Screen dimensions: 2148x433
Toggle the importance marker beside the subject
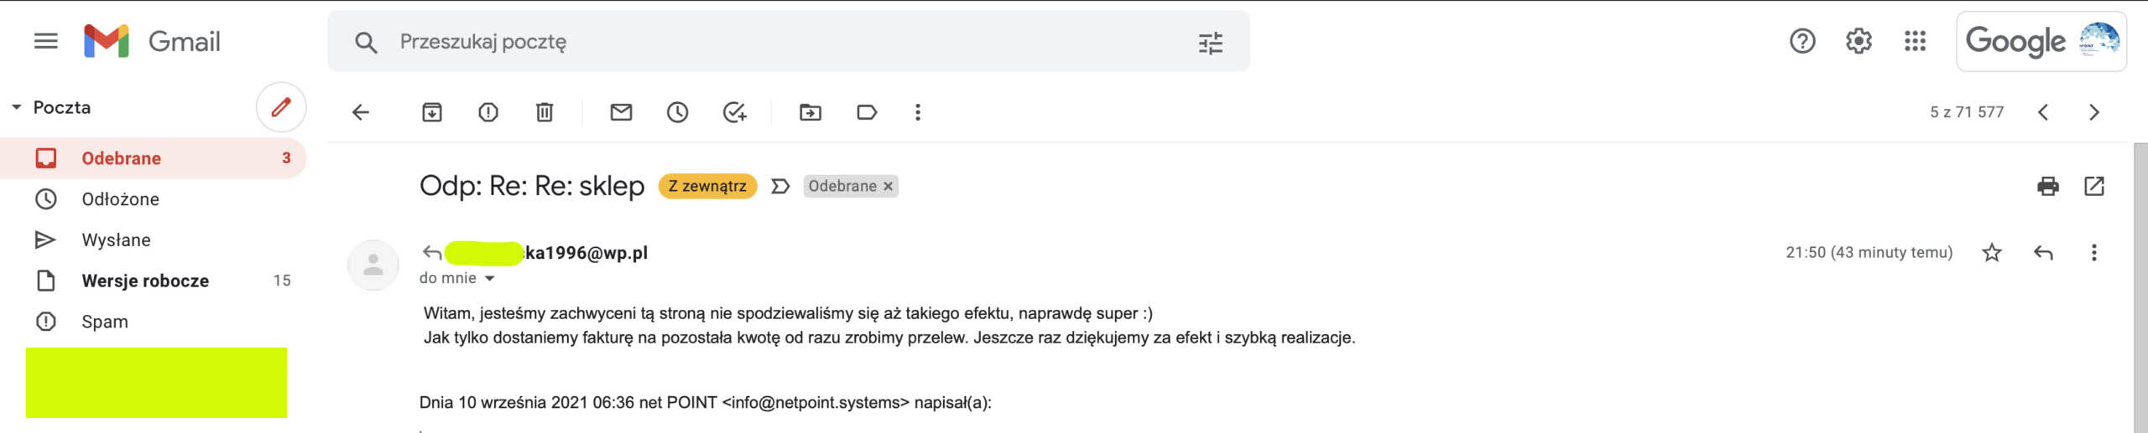click(780, 186)
